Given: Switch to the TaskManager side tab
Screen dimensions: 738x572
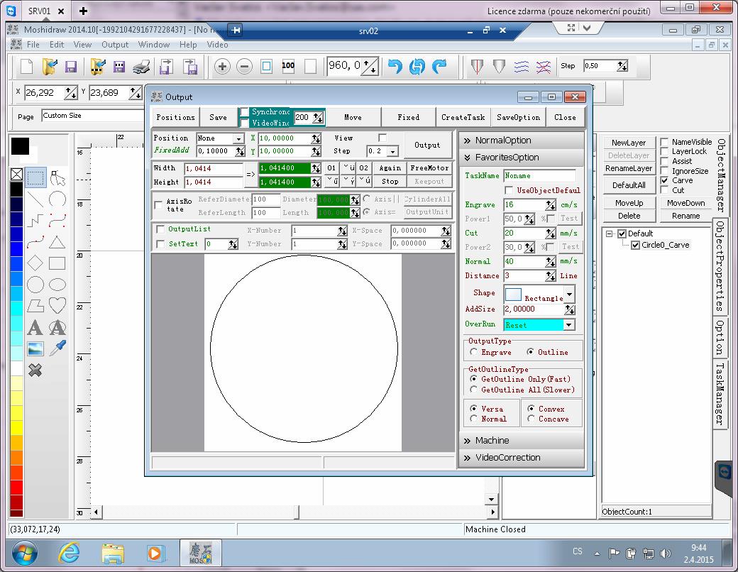Looking at the screenshot, I should pyautogui.click(x=720, y=395).
